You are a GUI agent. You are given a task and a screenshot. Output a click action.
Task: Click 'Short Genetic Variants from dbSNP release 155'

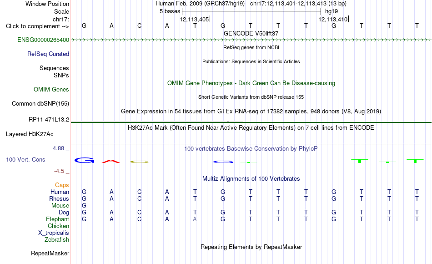251,97
